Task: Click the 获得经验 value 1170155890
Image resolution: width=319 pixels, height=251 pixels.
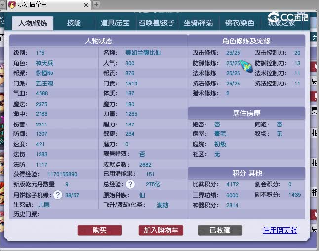Action: pos(62,174)
